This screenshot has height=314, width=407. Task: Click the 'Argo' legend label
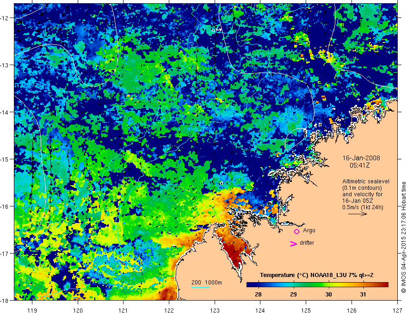309,230
